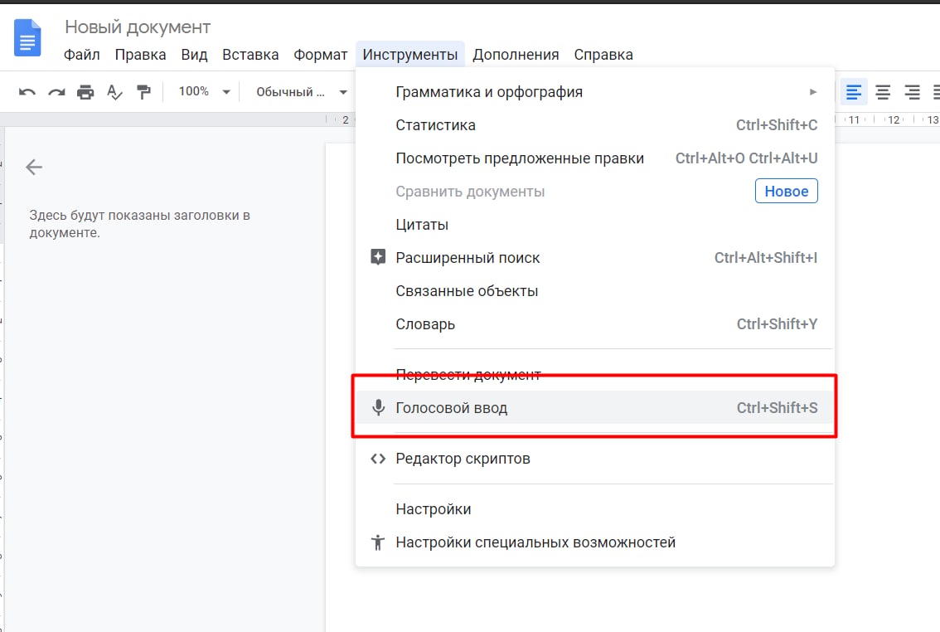Open the Google Docs home icon
Image resolution: width=940 pixels, height=632 pixels.
pyautogui.click(x=27, y=38)
